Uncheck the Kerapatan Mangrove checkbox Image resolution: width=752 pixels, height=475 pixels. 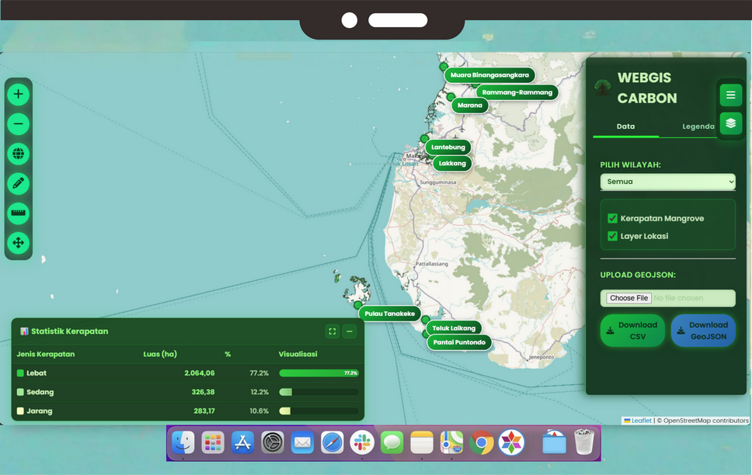coord(612,219)
